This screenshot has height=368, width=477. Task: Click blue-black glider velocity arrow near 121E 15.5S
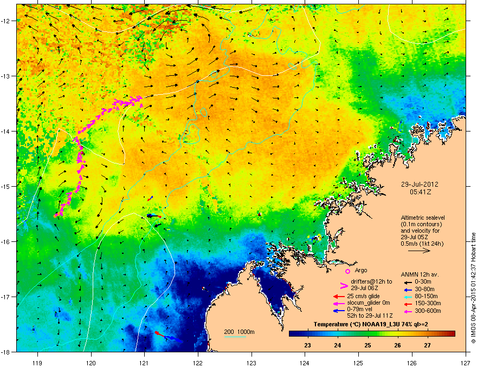154,216
